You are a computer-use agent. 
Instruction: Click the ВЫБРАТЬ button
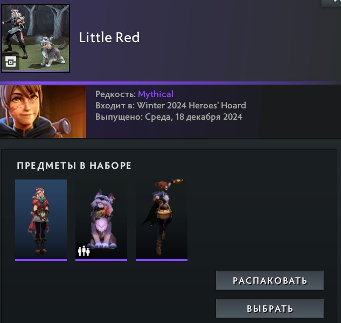(270, 308)
